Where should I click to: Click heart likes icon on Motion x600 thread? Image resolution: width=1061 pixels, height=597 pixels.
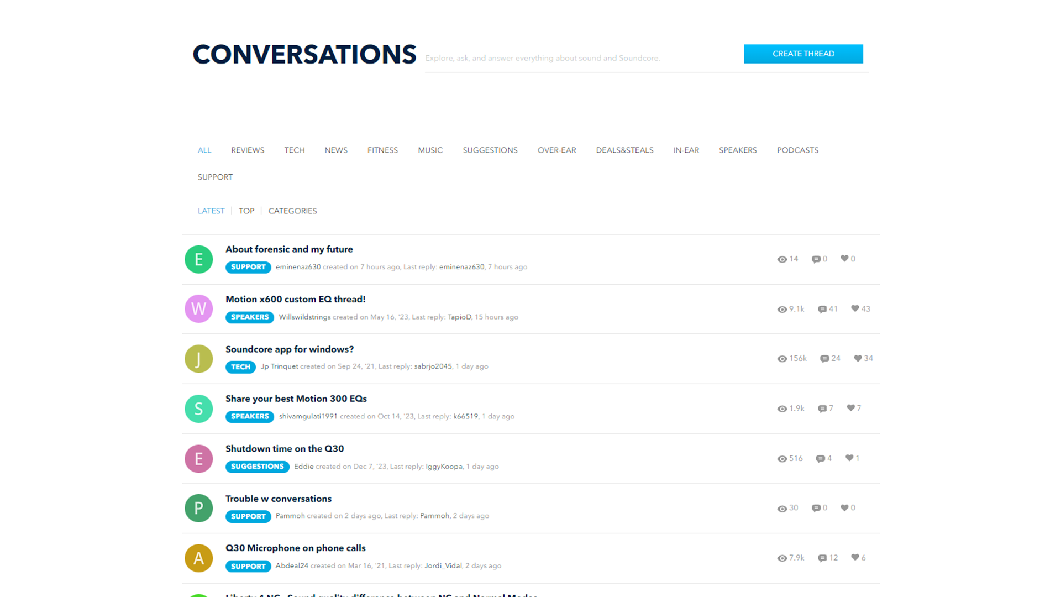(855, 308)
